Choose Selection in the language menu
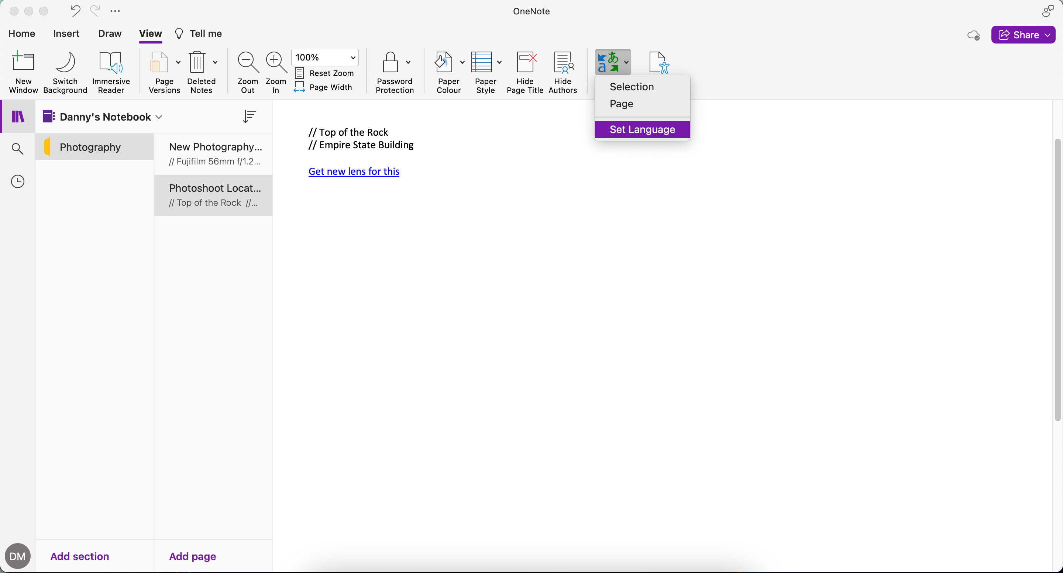Screen dimensions: 1063x573 point(632,87)
